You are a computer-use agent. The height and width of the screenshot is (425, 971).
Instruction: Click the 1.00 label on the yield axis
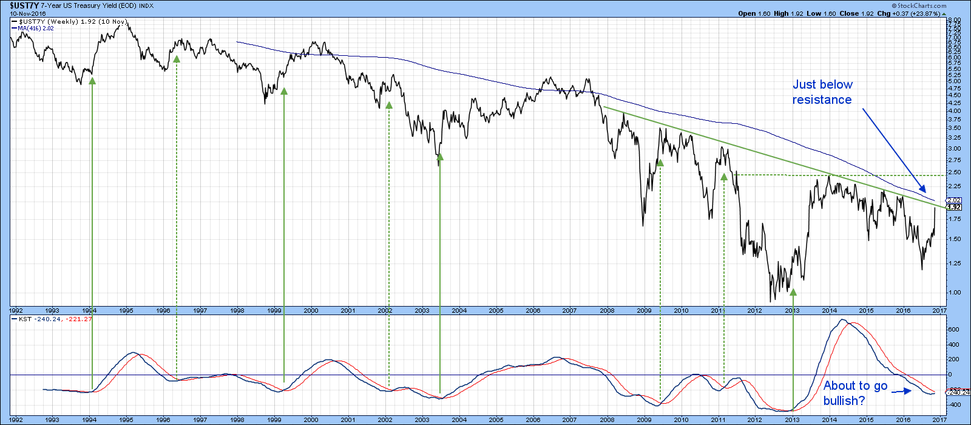pos(955,292)
